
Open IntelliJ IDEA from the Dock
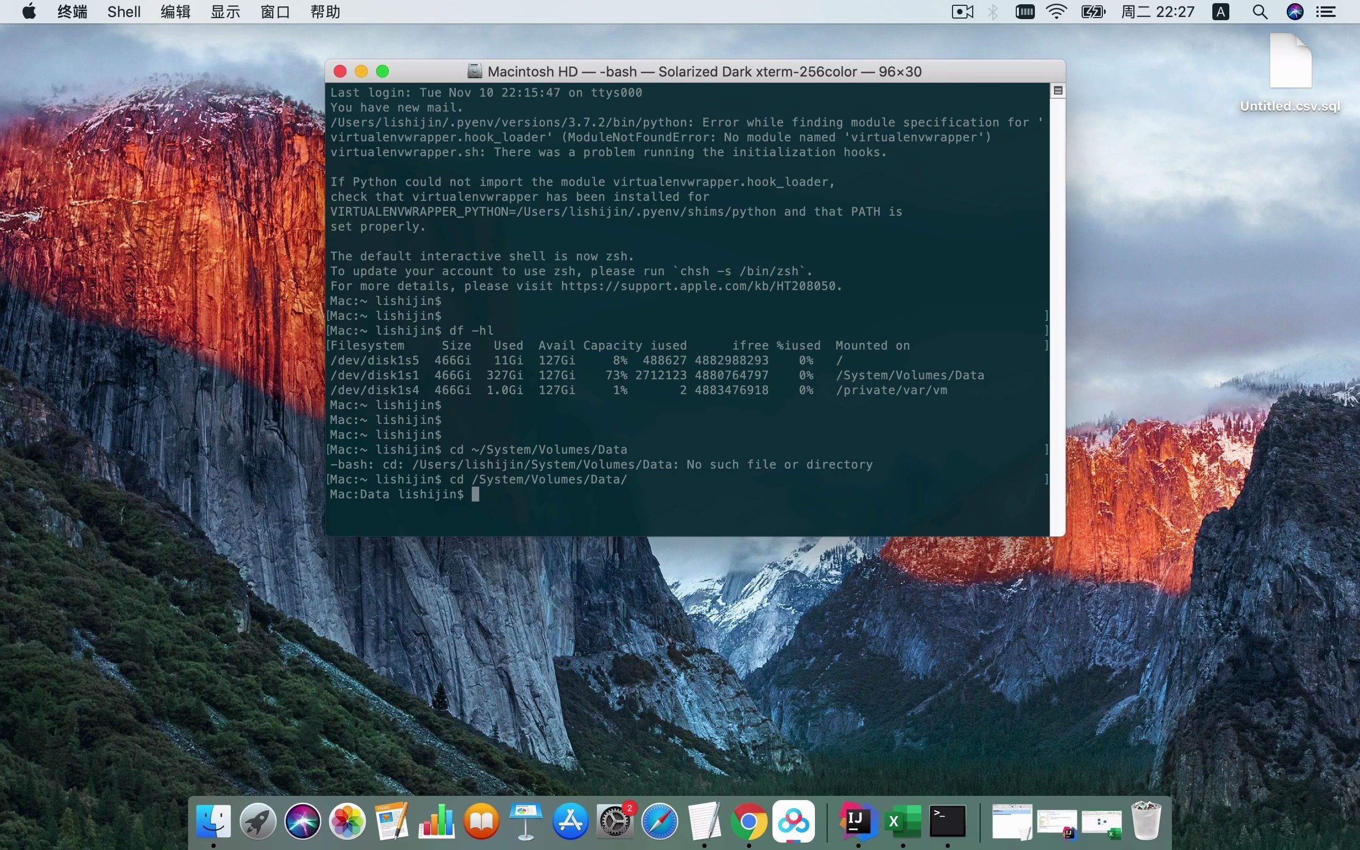click(858, 821)
